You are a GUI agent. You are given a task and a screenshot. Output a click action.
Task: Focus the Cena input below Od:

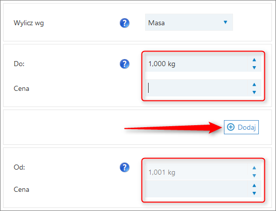click(x=196, y=189)
